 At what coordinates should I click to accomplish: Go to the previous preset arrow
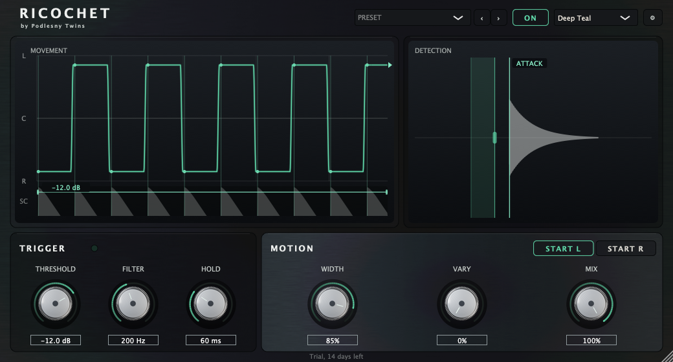click(481, 18)
